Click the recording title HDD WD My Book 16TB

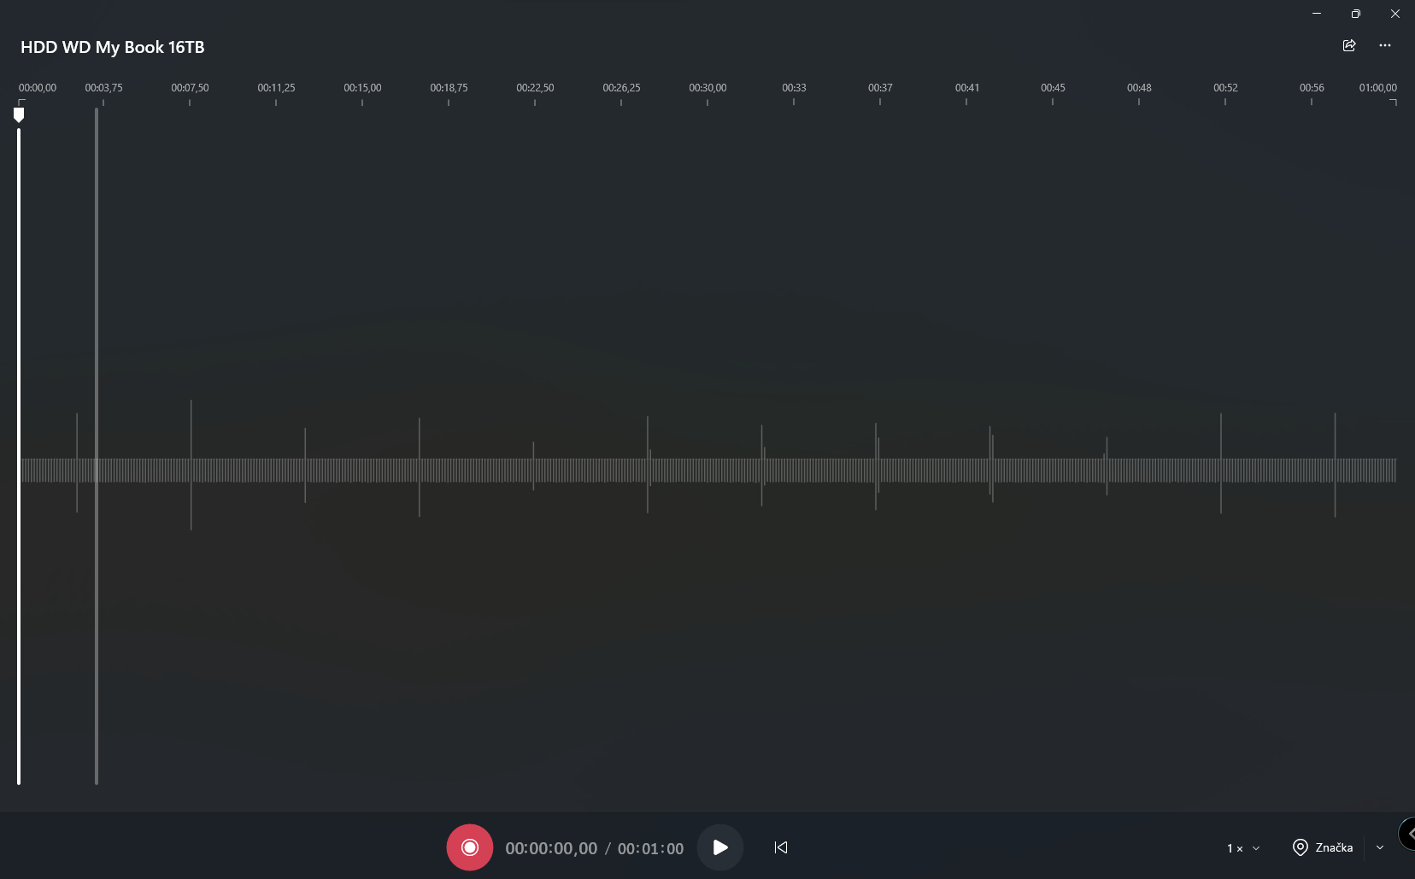[x=113, y=47]
